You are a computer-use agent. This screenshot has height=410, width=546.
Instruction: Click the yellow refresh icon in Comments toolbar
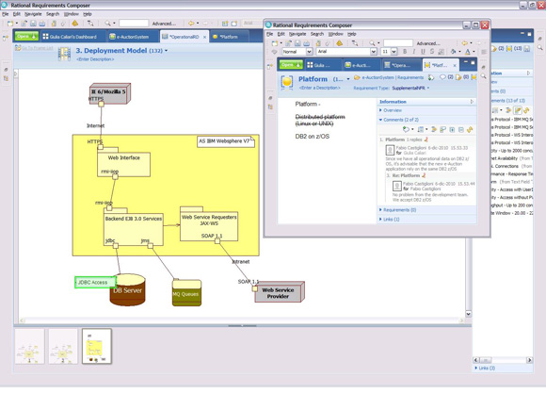(x=470, y=129)
